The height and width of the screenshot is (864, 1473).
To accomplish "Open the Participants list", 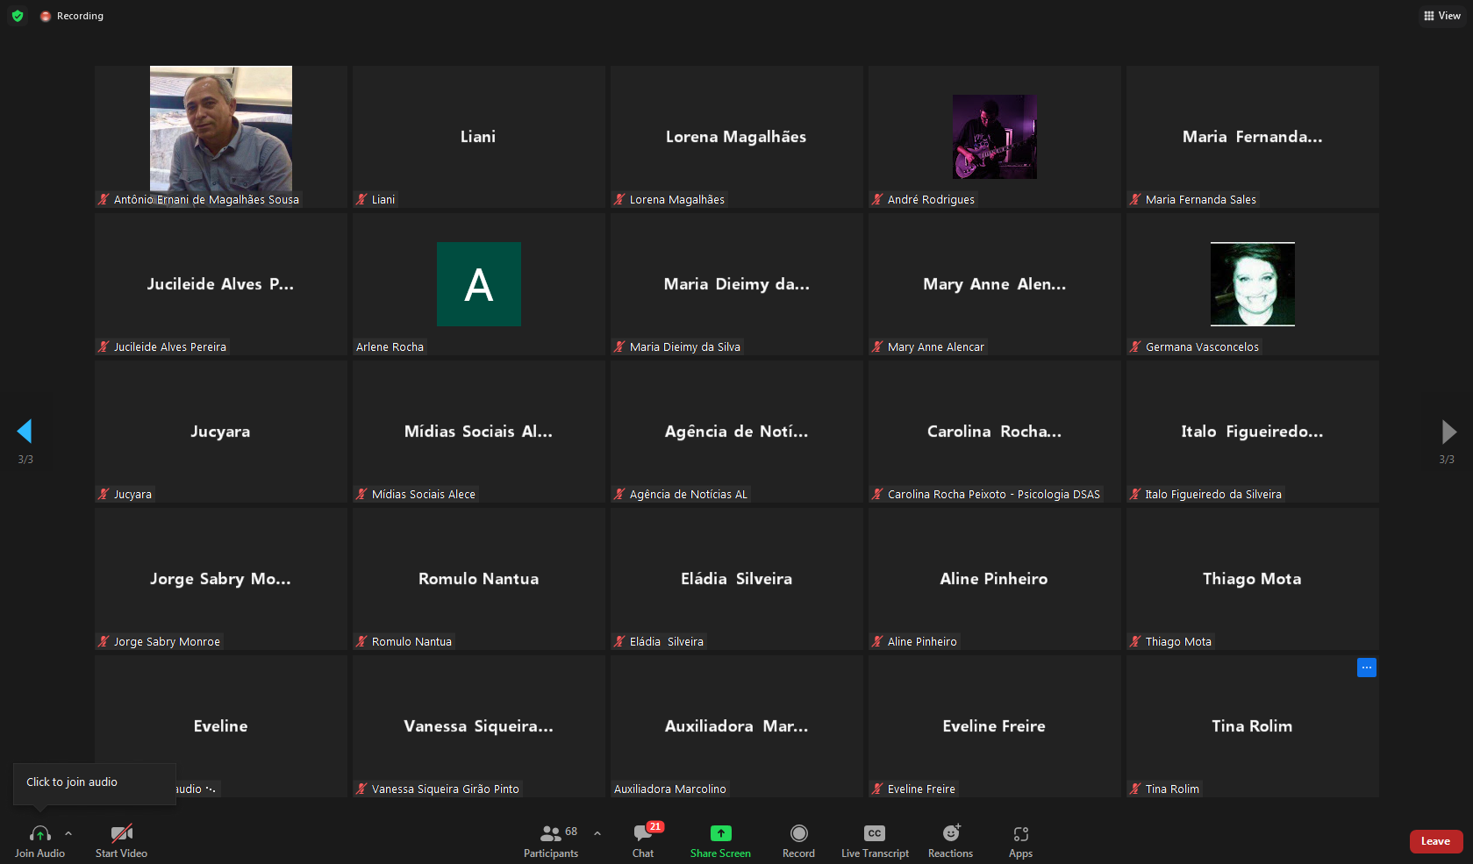I will click(551, 839).
